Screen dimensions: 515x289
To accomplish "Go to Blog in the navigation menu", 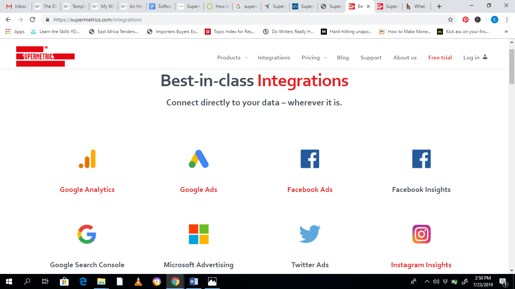I will pyautogui.click(x=343, y=58).
